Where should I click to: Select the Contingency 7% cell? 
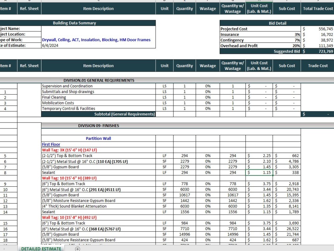[x=298, y=40]
